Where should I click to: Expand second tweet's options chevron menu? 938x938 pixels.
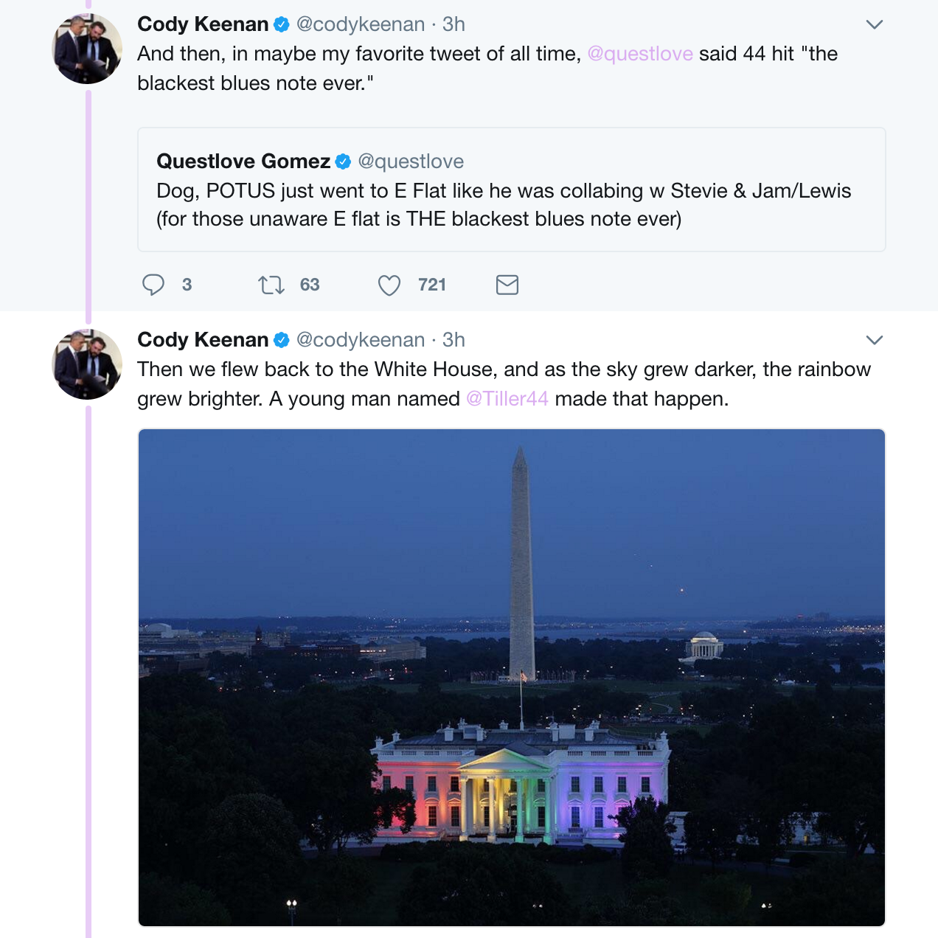(875, 340)
